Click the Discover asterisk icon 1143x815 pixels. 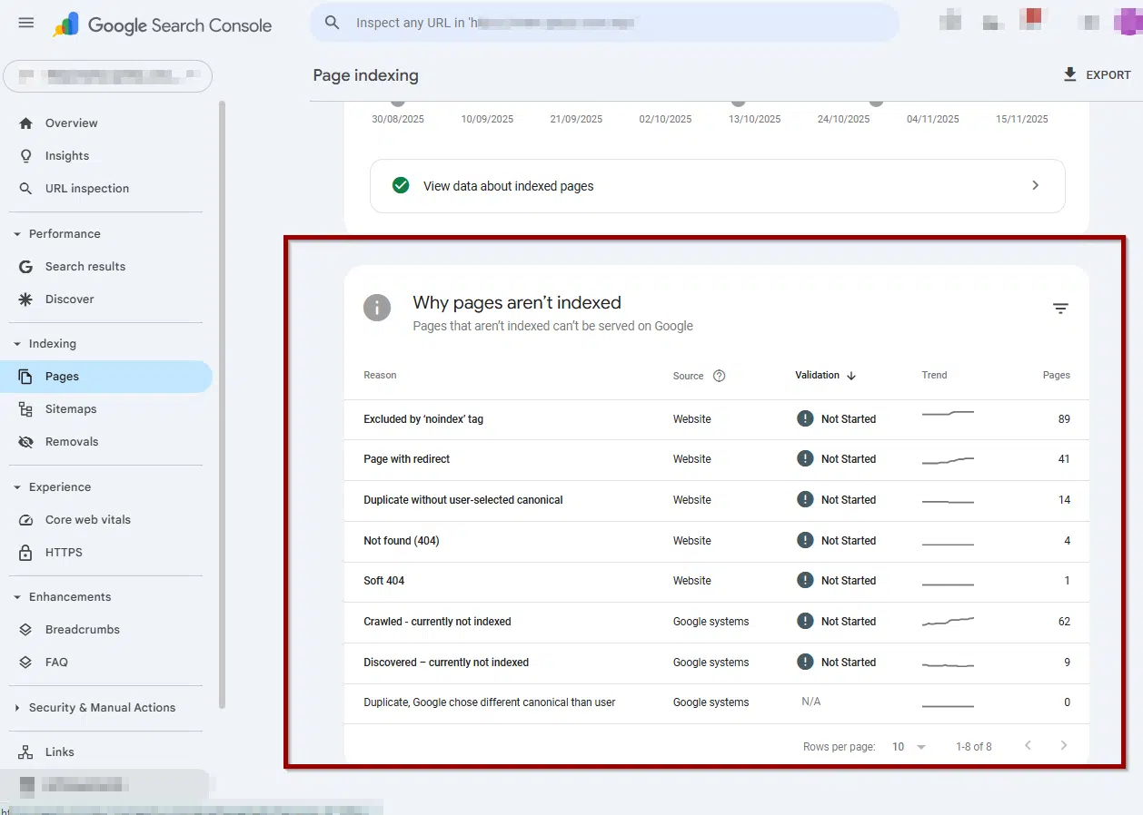[25, 299]
